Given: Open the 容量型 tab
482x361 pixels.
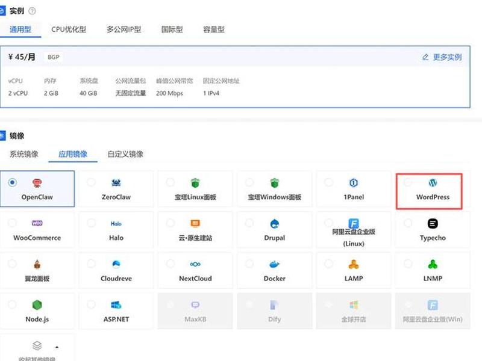Looking at the screenshot, I should pos(214,29).
